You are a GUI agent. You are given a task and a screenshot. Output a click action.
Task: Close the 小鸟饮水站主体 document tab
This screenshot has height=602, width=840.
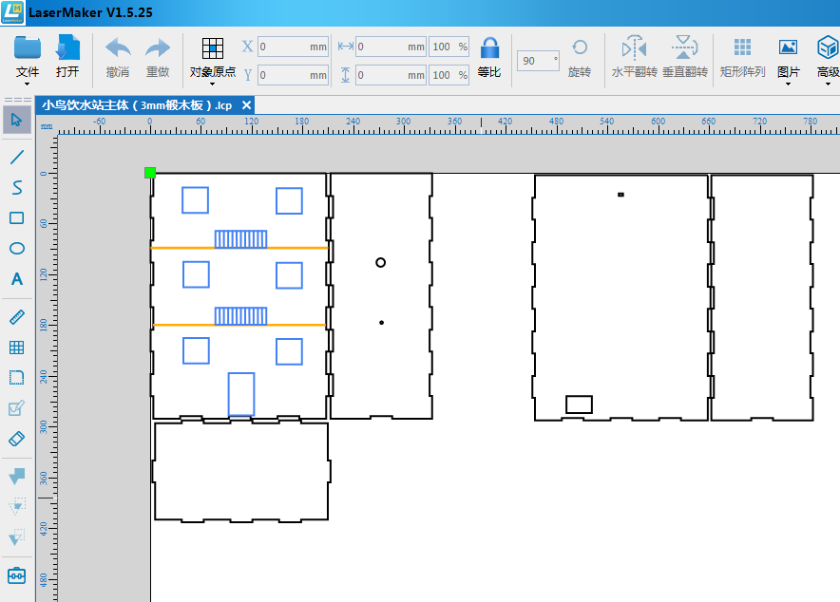pyautogui.click(x=246, y=104)
